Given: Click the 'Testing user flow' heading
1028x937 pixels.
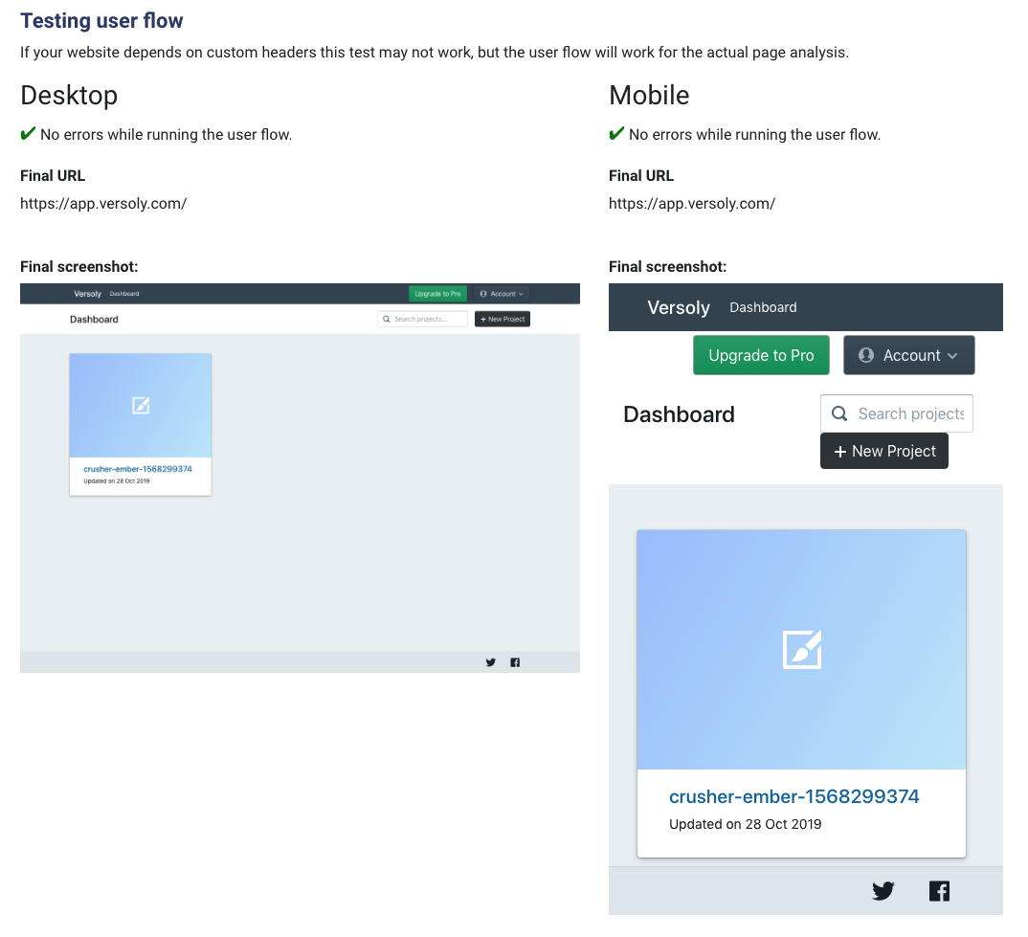Looking at the screenshot, I should (101, 21).
